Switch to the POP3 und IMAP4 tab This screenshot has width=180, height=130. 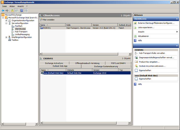coord(118,63)
